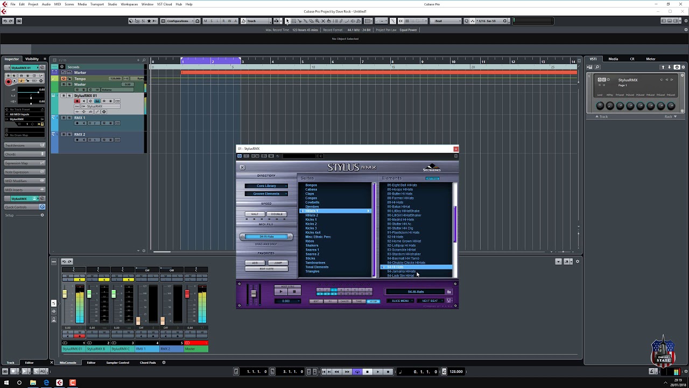Click the Undo arrow in top toolbar
This screenshot has height=388, width=689.
click(x=5, y=21)
